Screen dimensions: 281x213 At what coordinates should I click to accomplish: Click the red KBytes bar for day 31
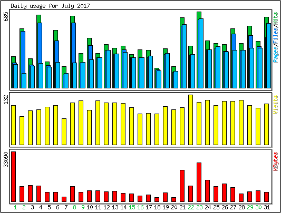(266, 197)
